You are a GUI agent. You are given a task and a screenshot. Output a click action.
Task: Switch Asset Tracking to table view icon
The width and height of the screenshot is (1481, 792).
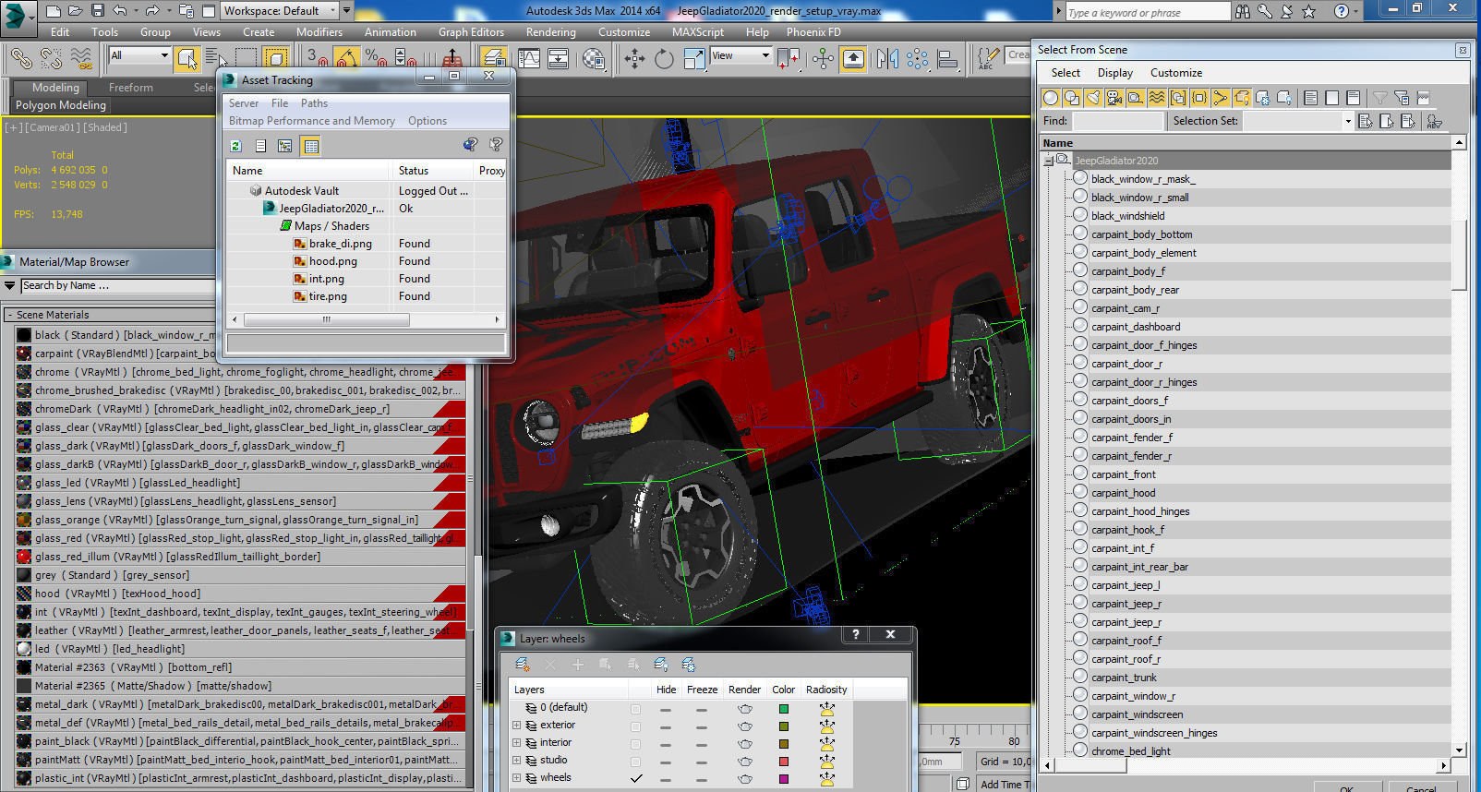click(311, 146)
